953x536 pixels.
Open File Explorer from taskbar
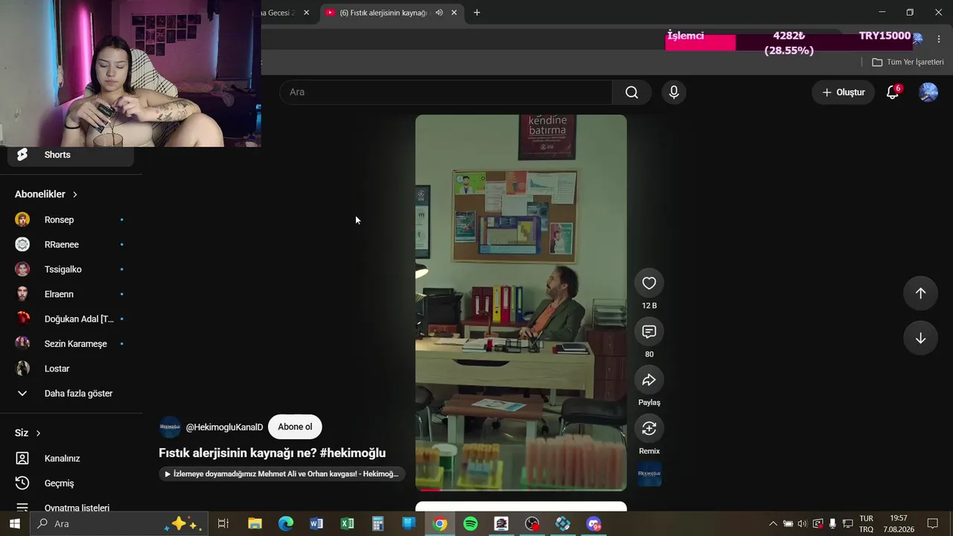coord(255,524)
